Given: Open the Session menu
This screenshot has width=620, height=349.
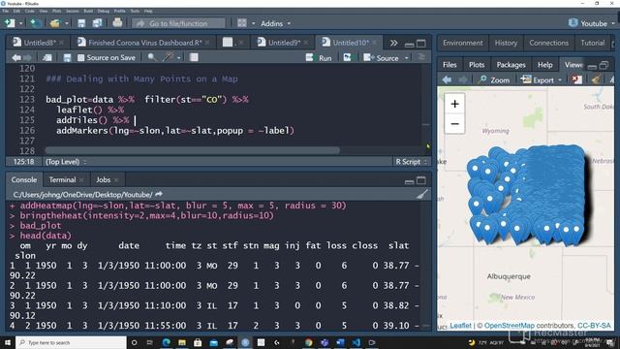Looking at the screenshot, I should (73, 11).
